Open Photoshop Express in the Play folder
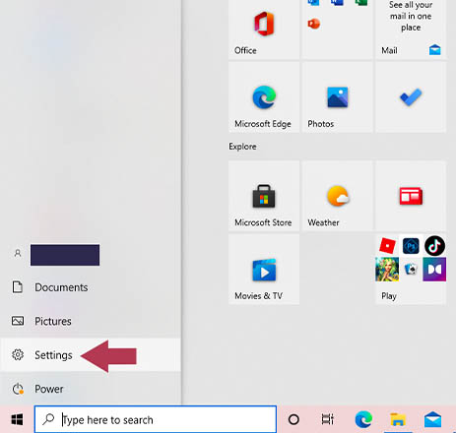The width and height of the screenshot is (456, 433). [x=411, y=246]
